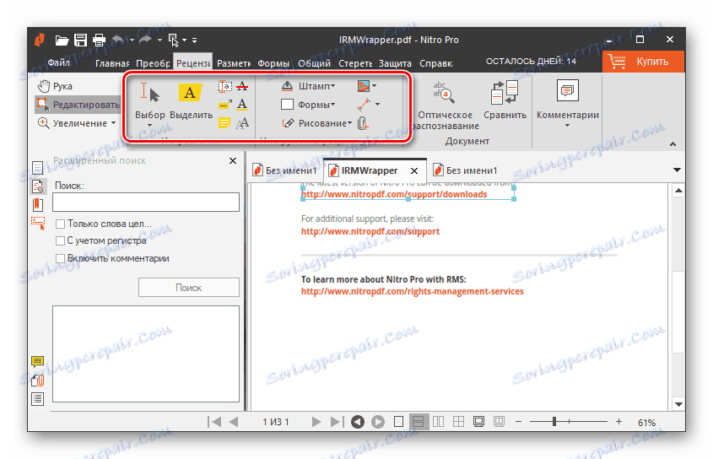The image size is (713, 459).
Task: Print document via the printer icon
Action: click(x=99, y=40)
